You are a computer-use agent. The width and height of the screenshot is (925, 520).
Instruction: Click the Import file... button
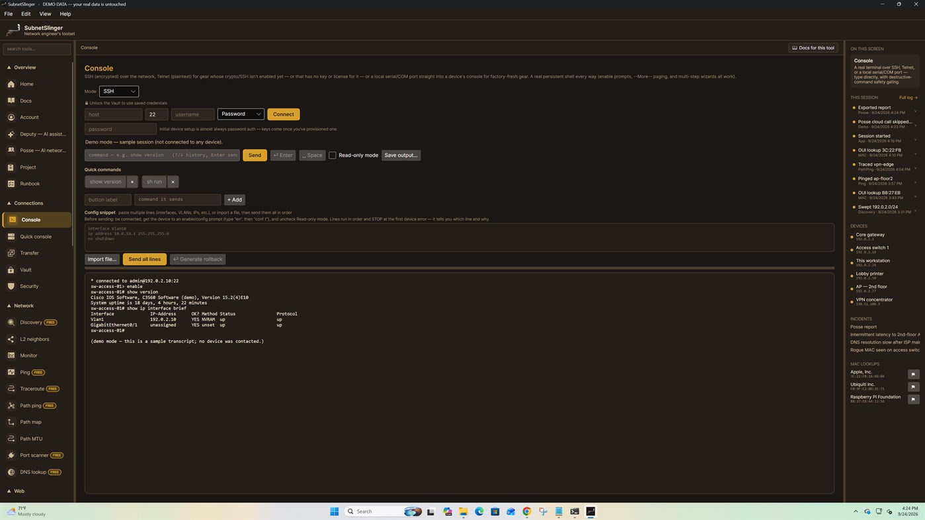point(102,259)
